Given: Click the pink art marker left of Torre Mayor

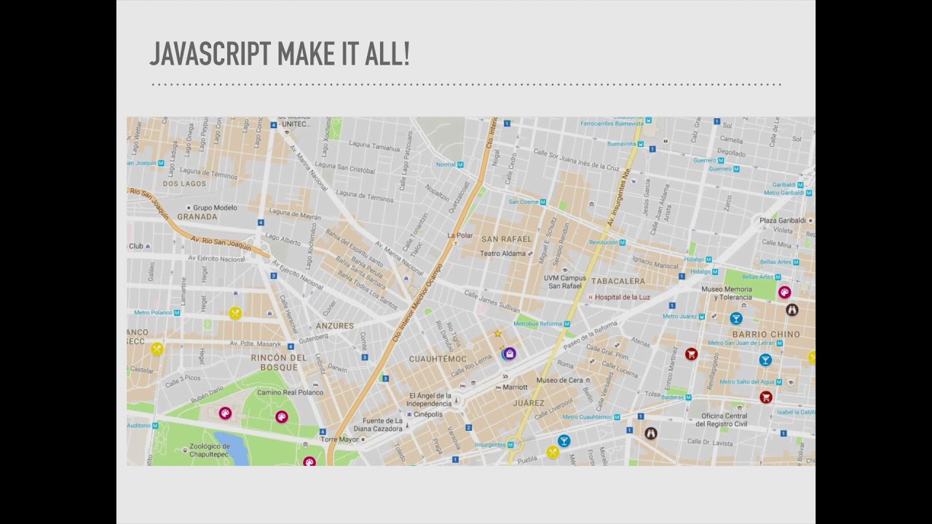Looking at the screenshot, I should 309,462.
